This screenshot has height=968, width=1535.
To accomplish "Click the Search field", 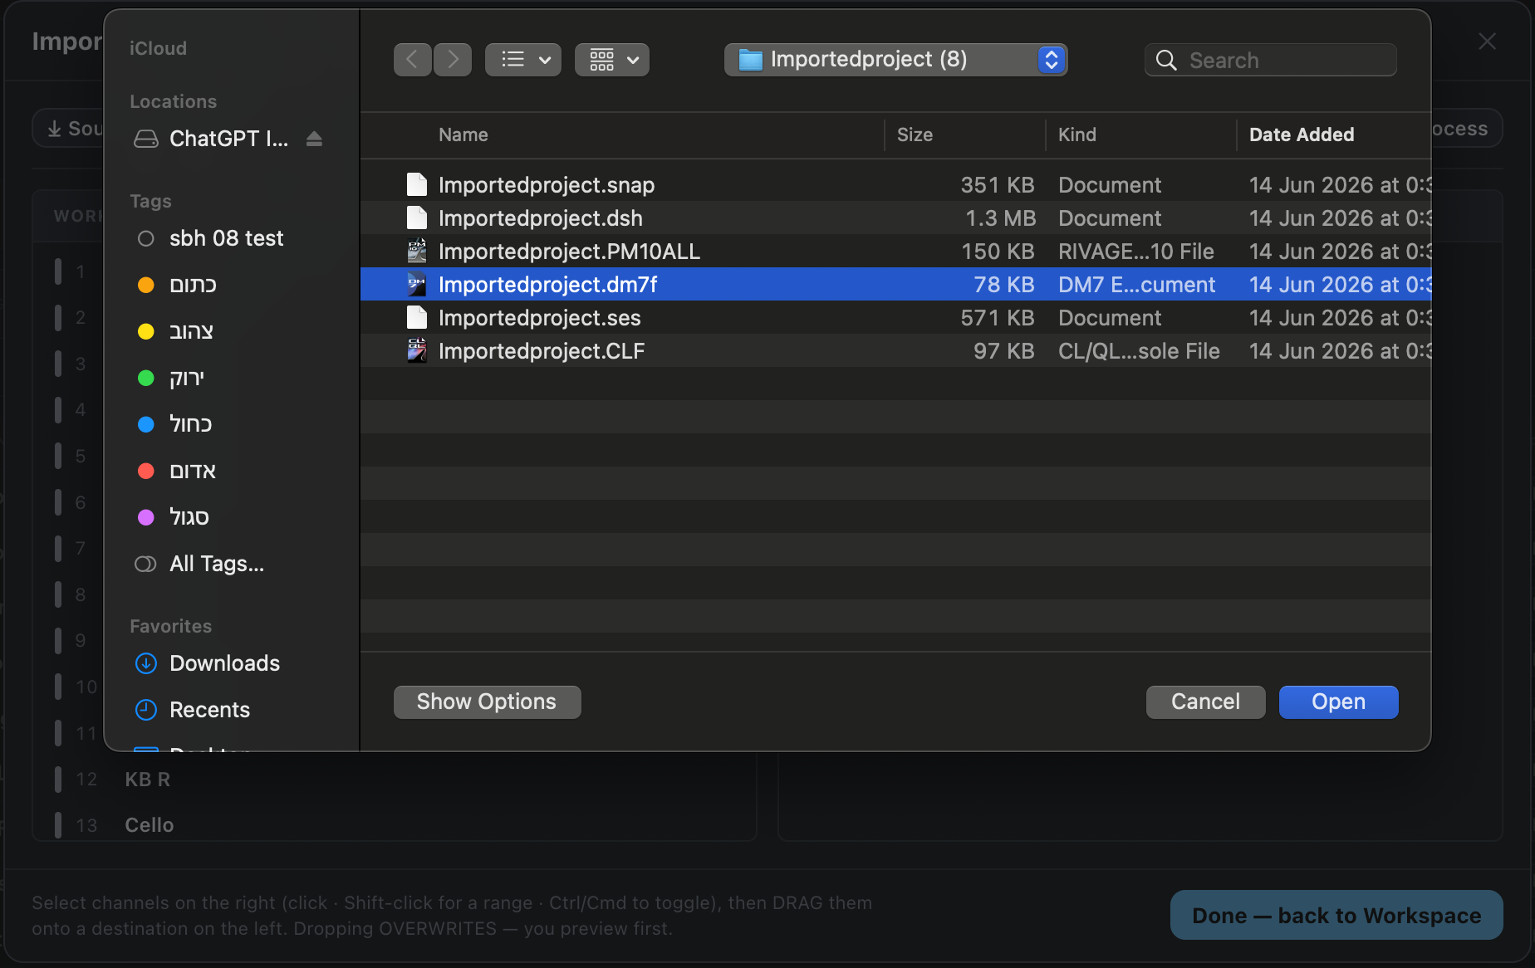I will 1271,60.
